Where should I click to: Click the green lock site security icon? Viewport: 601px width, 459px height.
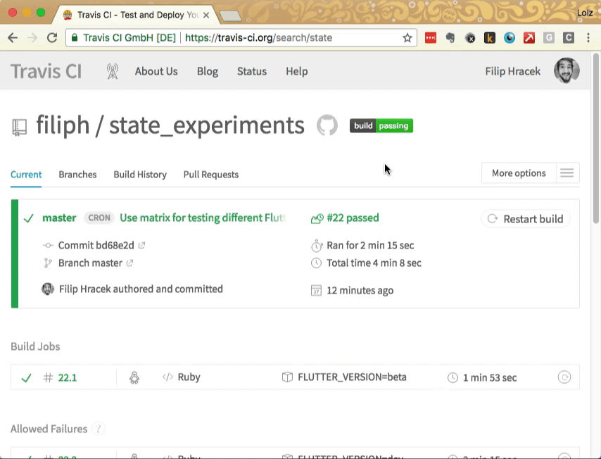(75, 37)
